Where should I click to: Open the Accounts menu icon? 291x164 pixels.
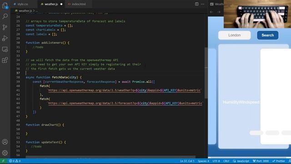point(5,142)
